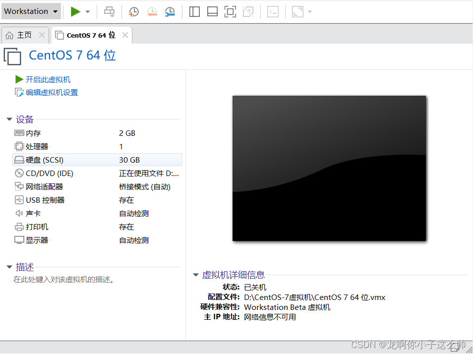This screenshot has height=354, width=473.
Task: Click the VM icon beside the title
Action: coord(12,56)
